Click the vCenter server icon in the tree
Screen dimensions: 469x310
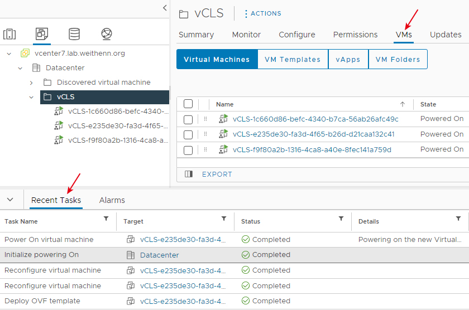tap(25, 53)
